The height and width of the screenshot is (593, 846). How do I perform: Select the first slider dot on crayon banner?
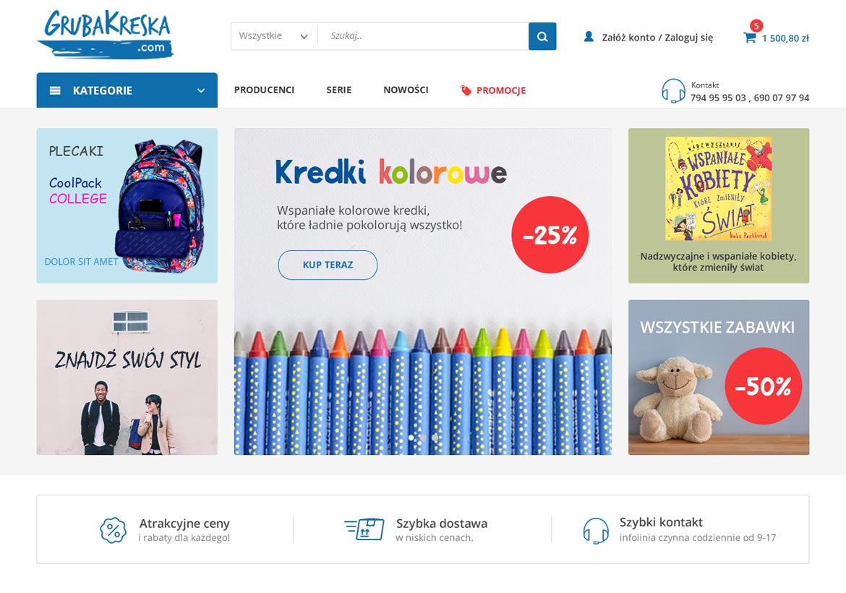pos(411,438)
